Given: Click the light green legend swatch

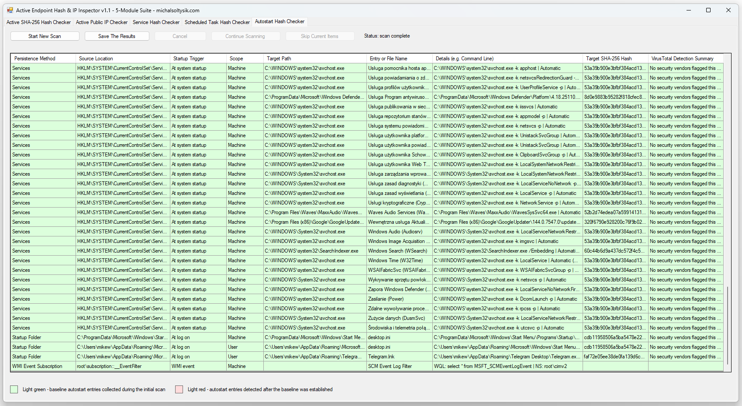Looking at the screenshot, I should click(14, 389).
